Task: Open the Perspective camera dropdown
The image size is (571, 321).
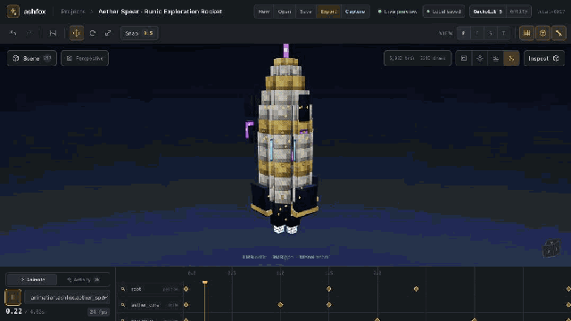Action: (x=85, y=58)
